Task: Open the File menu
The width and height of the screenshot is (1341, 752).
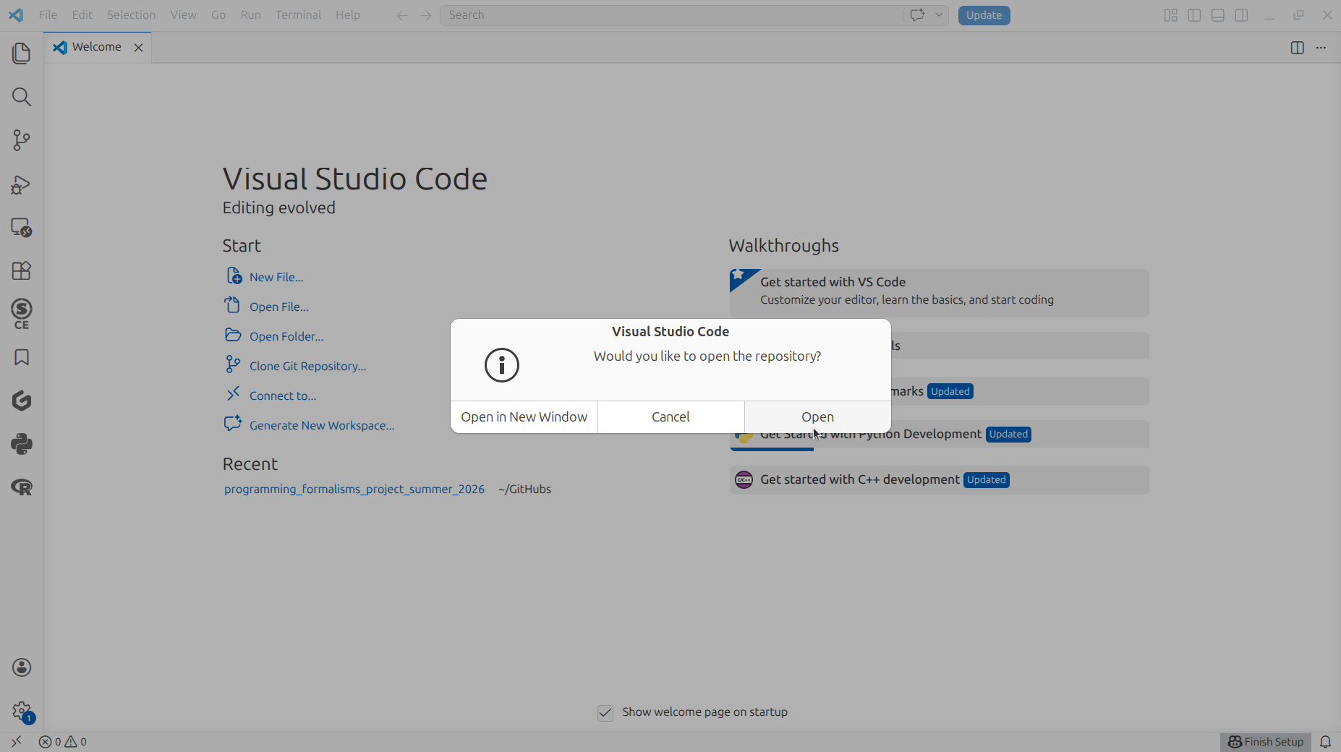Action: [48, 15]
